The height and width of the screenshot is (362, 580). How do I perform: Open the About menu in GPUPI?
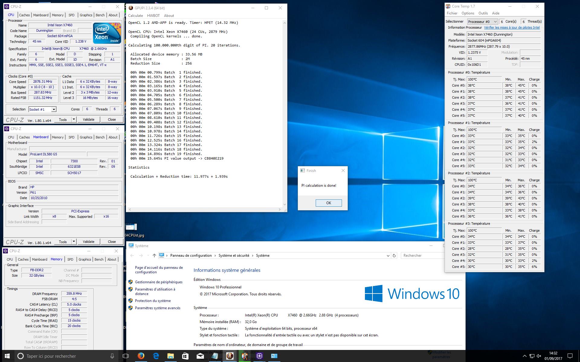[x=169, y=16]
